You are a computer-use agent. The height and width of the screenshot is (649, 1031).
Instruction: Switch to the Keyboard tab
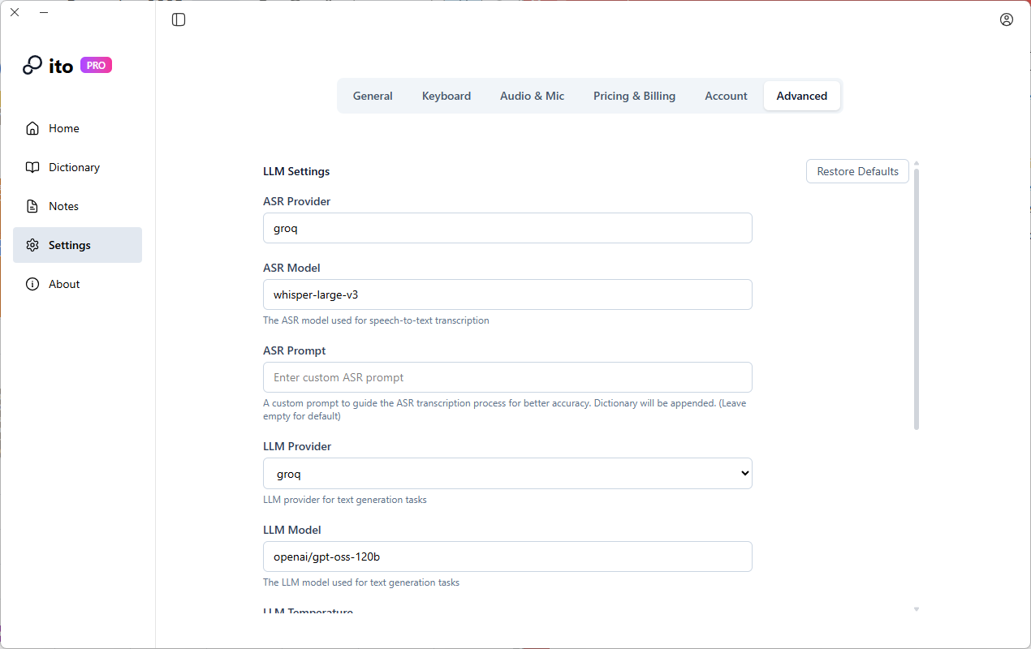tap(446, 96)
